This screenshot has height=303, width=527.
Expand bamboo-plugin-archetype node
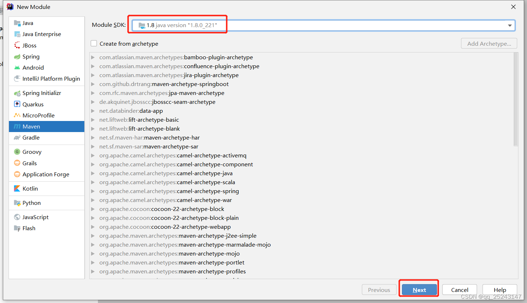pyautogui.click(x=93, y=57)
